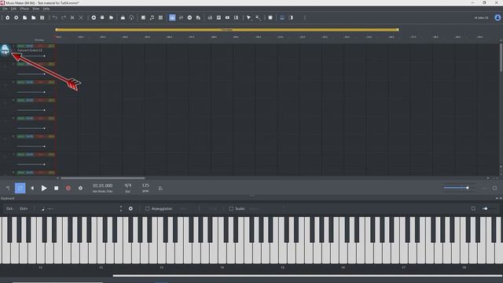
Task: Start playback with the Play button
Action: coord(44,188)
